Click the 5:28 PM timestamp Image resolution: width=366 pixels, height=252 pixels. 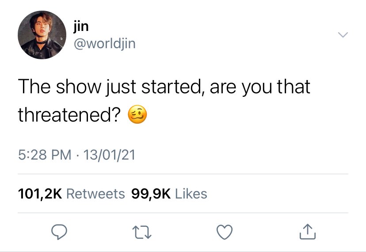(45, 155)
